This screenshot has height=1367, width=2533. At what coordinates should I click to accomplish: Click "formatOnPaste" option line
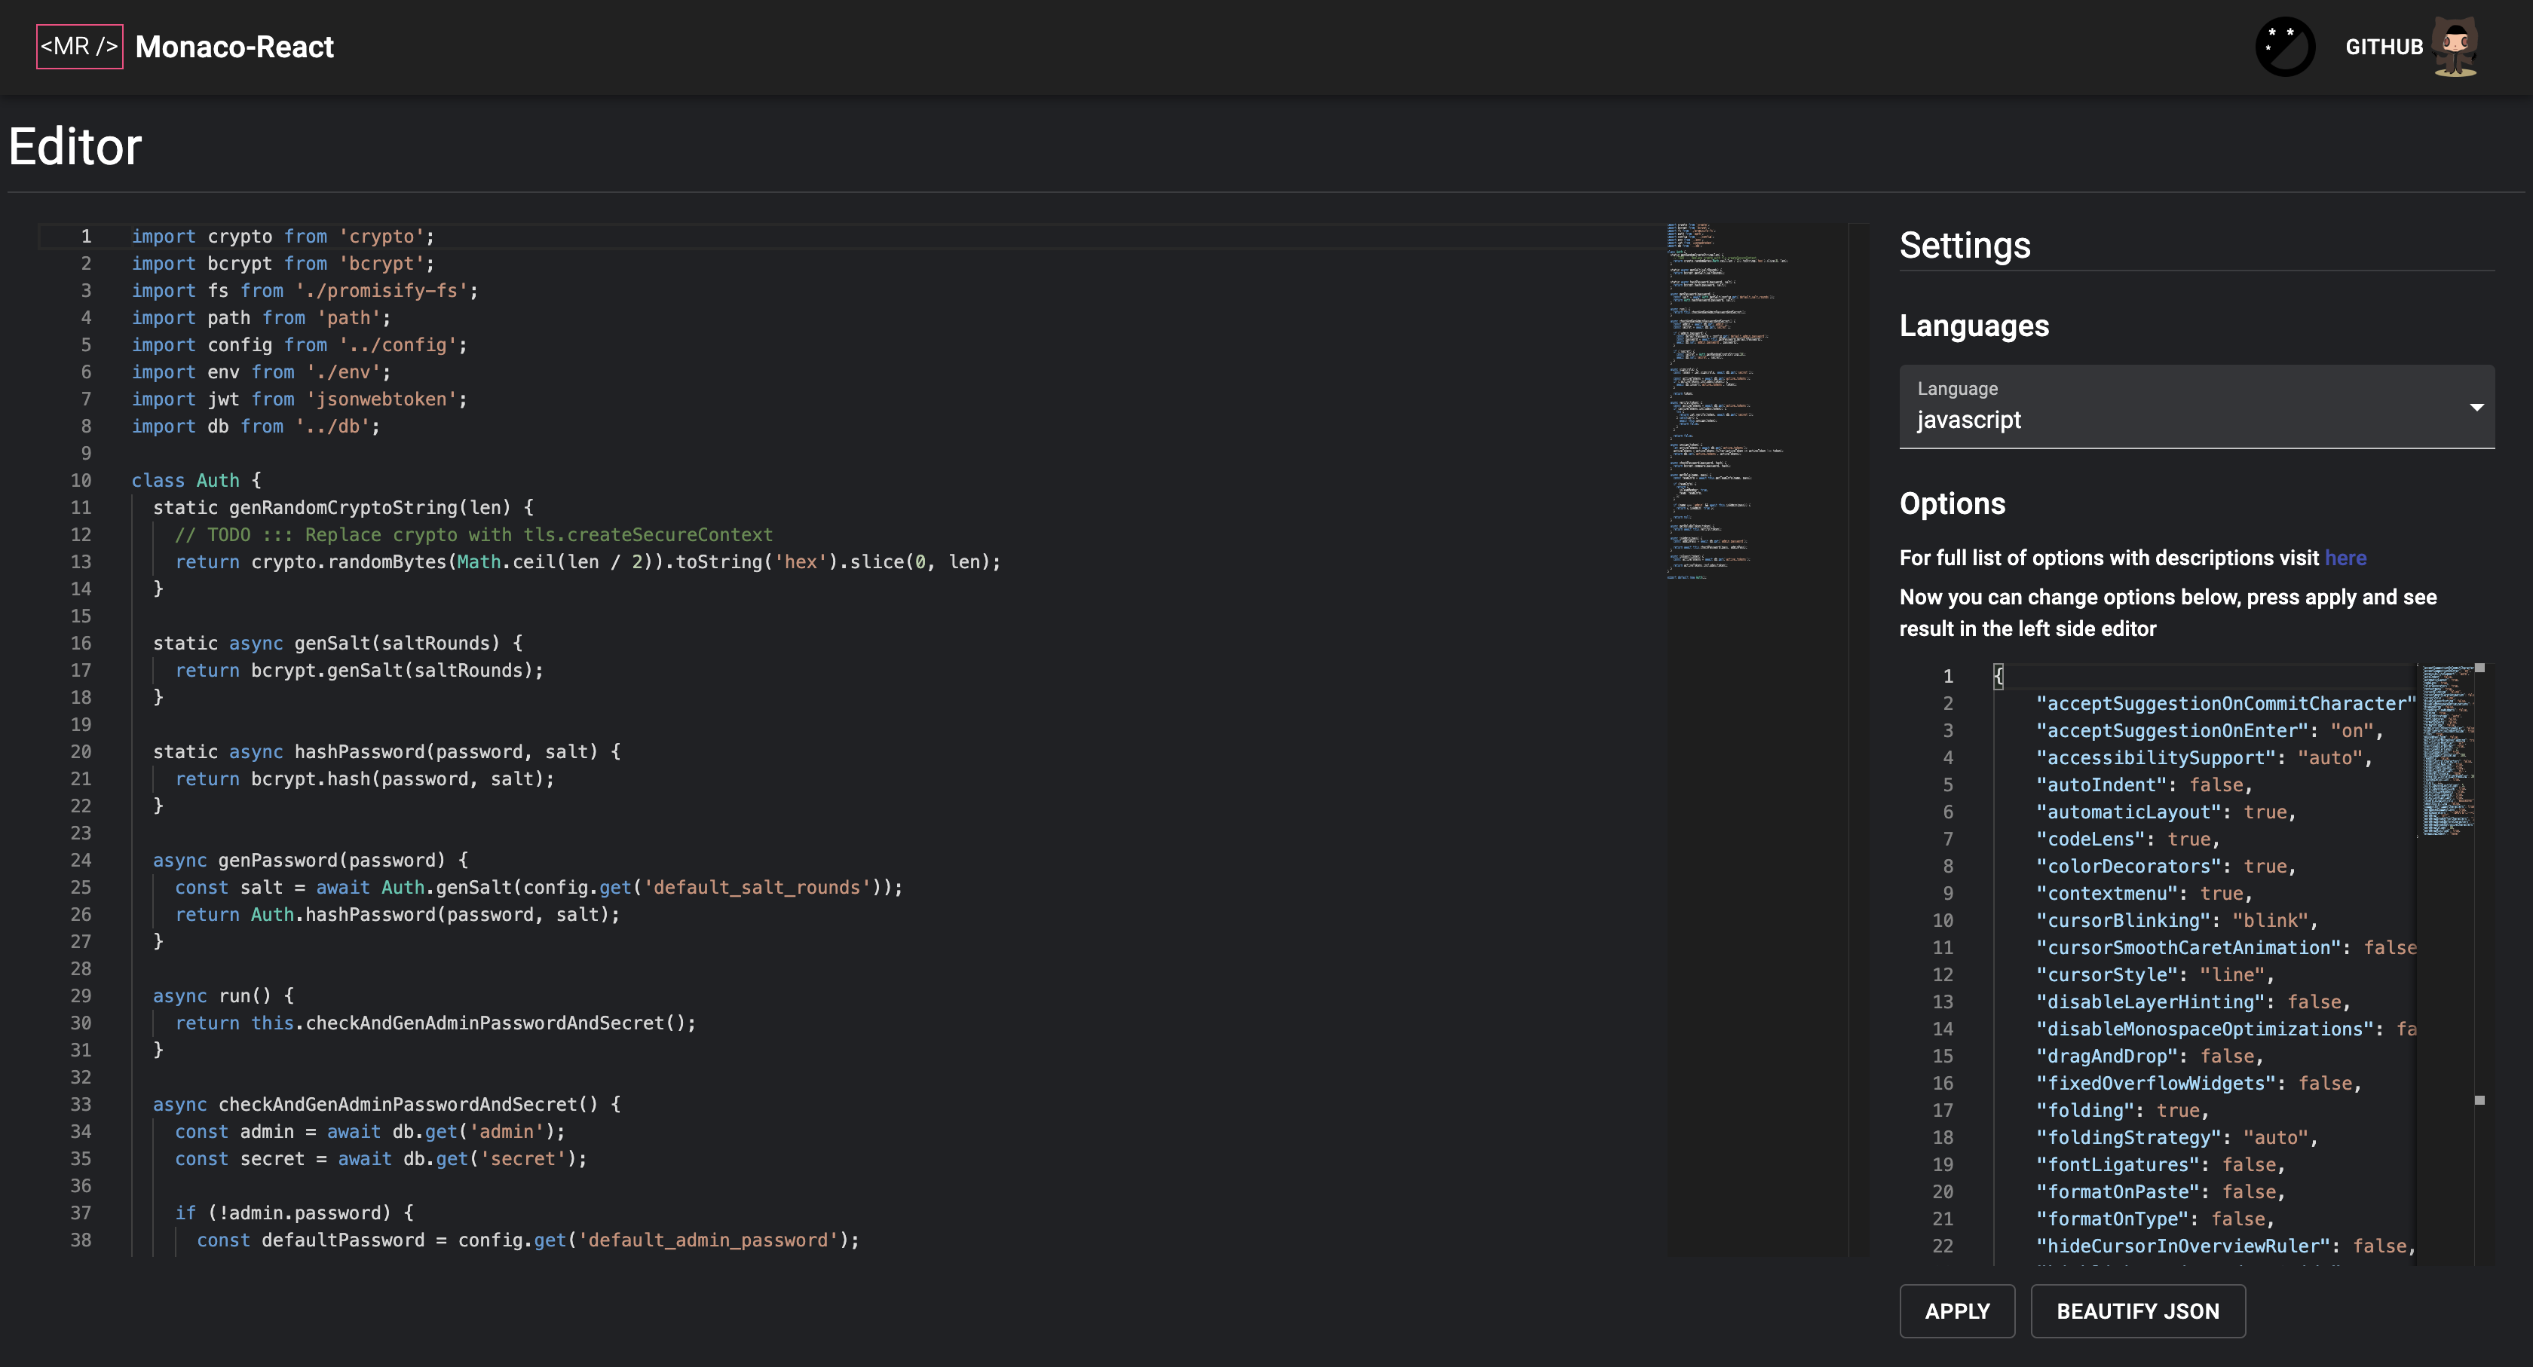(x=2161, y=1192)
